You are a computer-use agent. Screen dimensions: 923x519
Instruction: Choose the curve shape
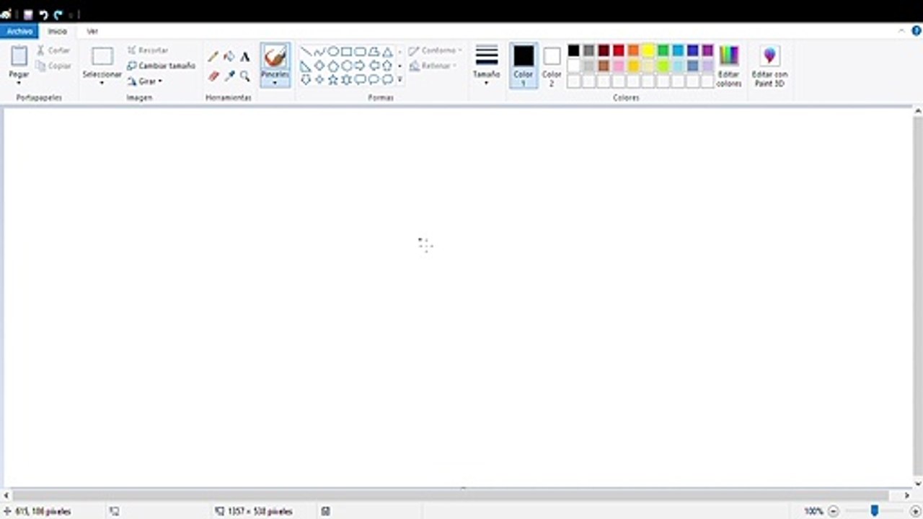[319, 52]
